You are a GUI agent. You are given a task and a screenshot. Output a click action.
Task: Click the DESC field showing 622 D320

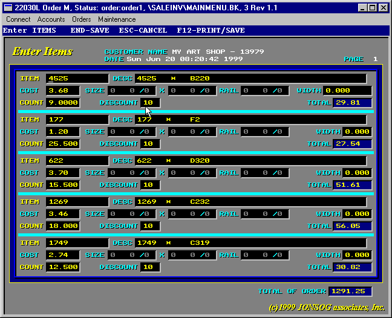pyautogui.click(x=251, y=161)
